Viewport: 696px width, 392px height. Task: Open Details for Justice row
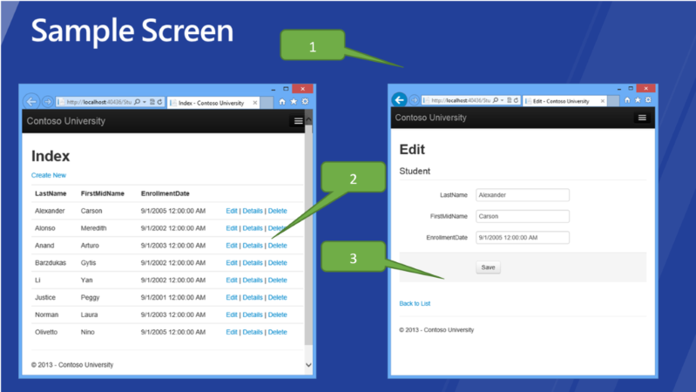point(253,297)
